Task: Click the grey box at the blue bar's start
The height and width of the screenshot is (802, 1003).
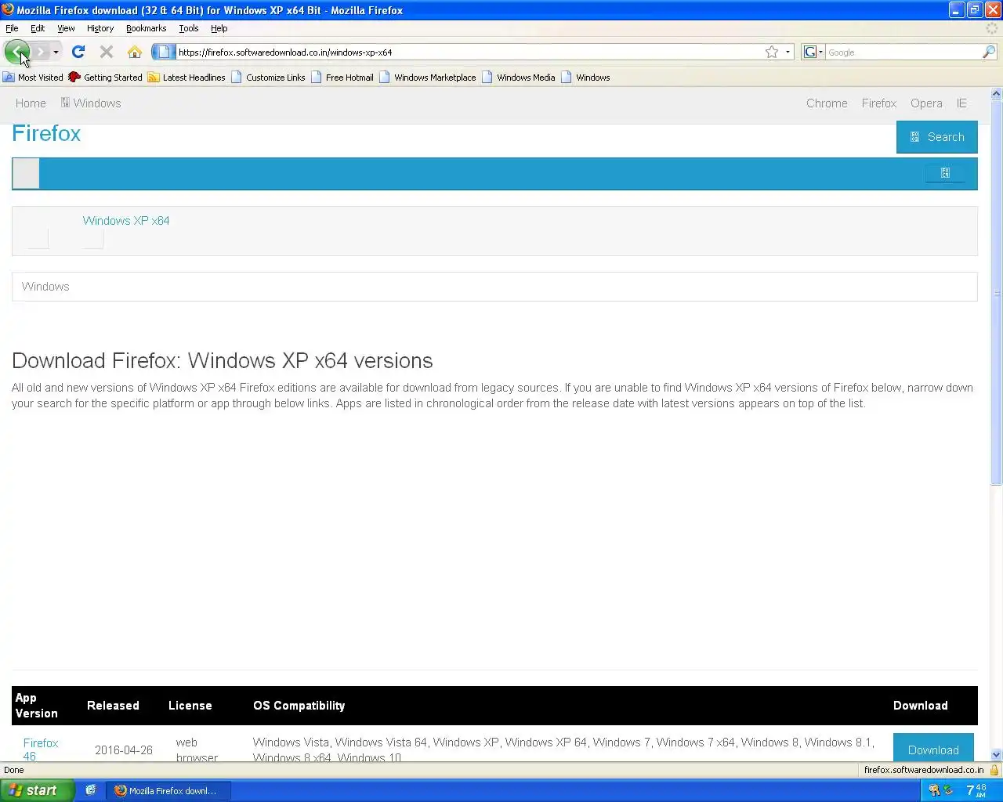Action: pyautogui.click(x=26, y=173)
